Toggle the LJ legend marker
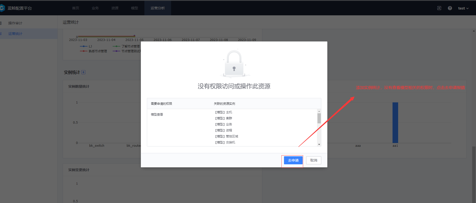 [x=84, y=46]
